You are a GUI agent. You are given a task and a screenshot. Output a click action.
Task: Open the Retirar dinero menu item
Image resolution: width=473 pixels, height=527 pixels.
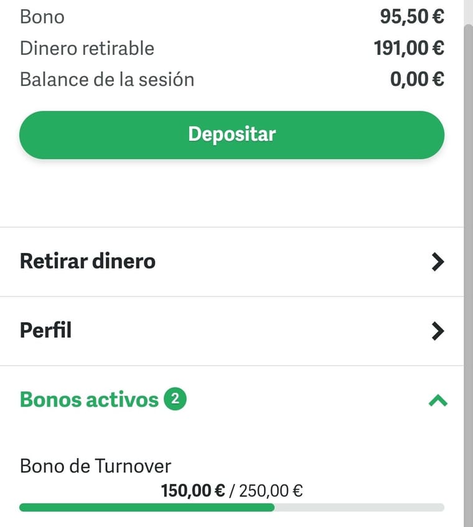pyautogui.click(x=232, y=262)
